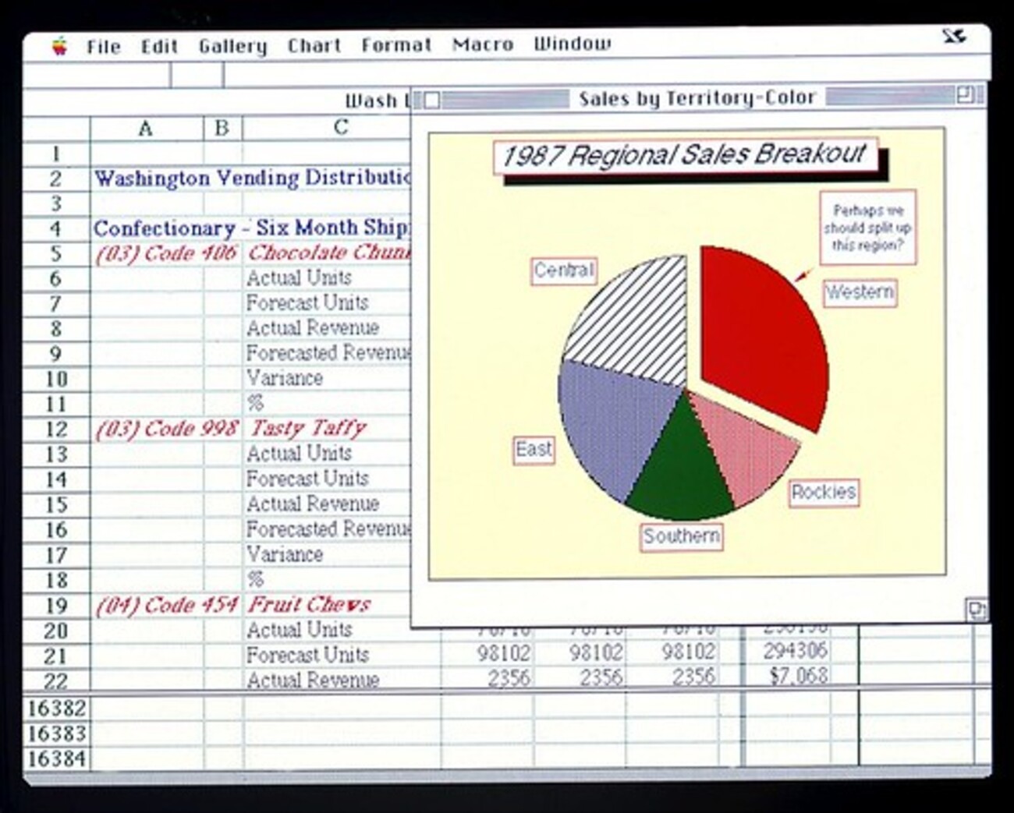Viewport: 1014px width, 813px height.
Task: Click the Western label on the chart
Action: [x=860, y=292]
